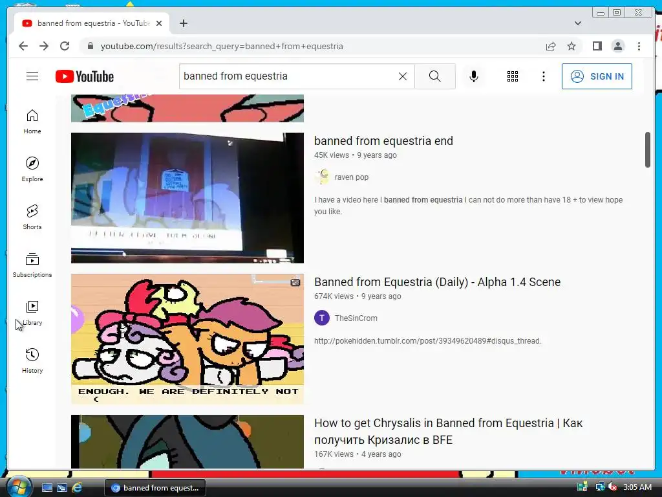The image size is (662, 497).
Task: Open Subscriptions in the sidebar
Action: pyautogui.click(x=32, y=265)
